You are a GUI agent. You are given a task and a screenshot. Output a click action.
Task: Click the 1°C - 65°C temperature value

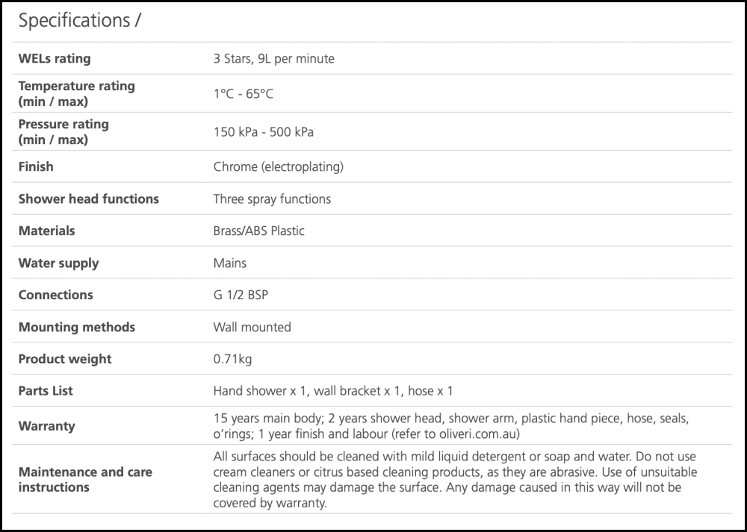point(244,94)
